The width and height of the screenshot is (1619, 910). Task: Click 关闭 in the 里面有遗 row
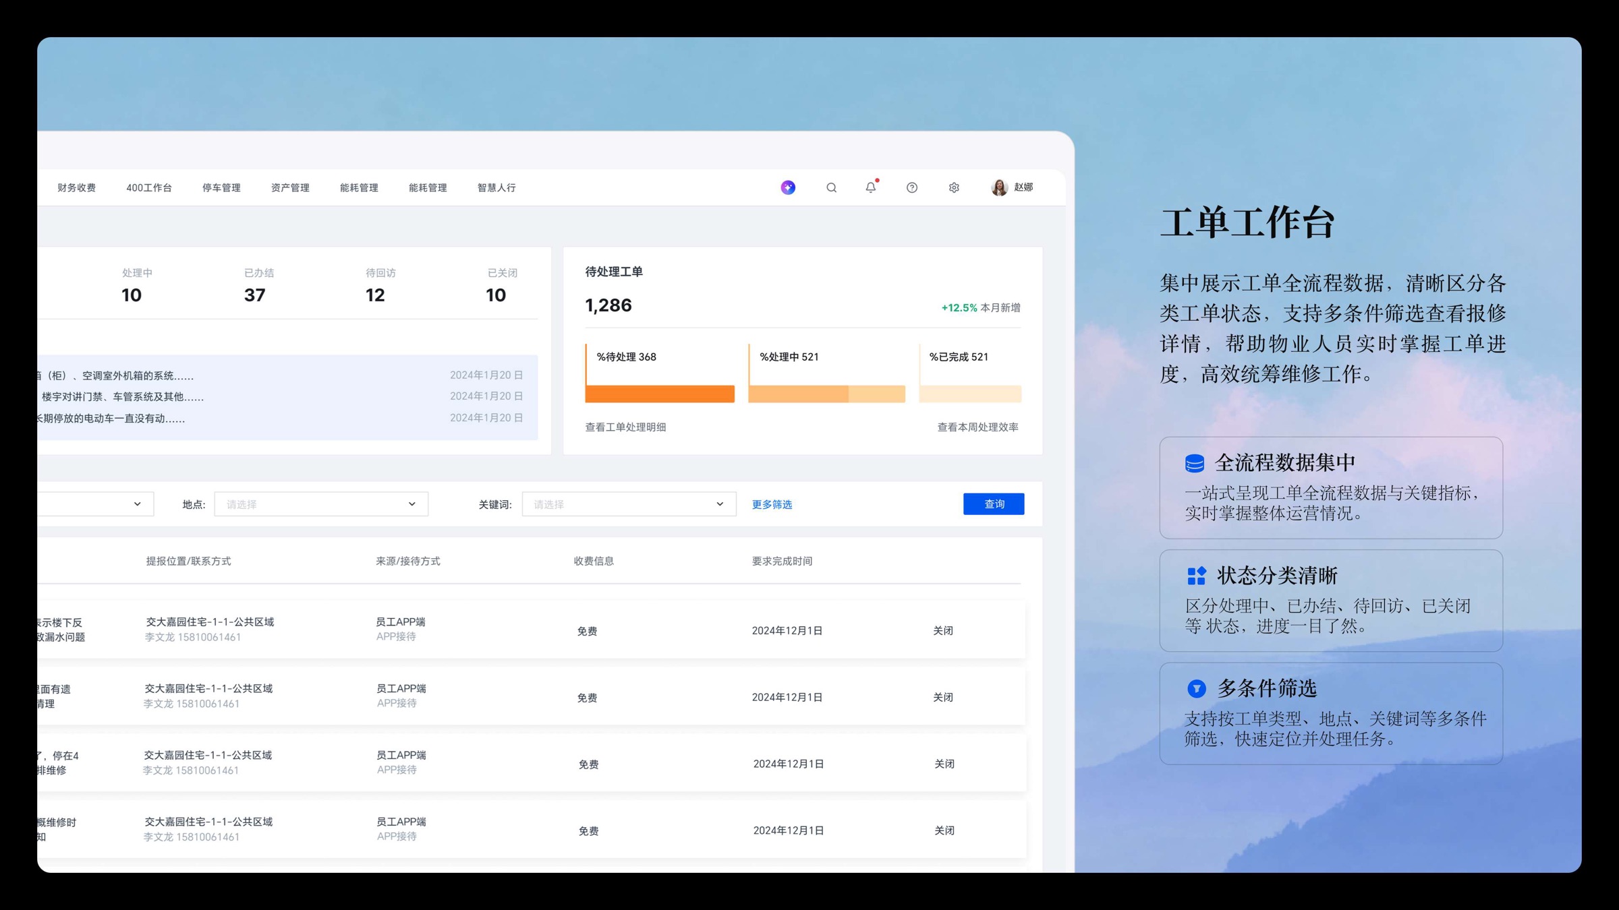click(942, 697)
